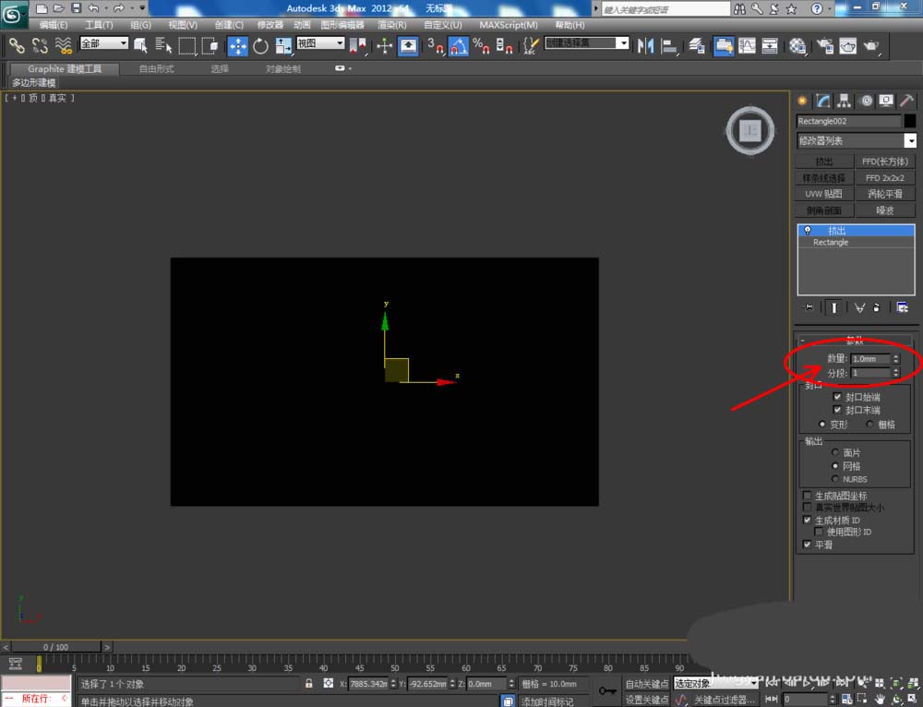The image size is (923, 707).
Task: Switch to Create command panel
Action: click(802, 101)
